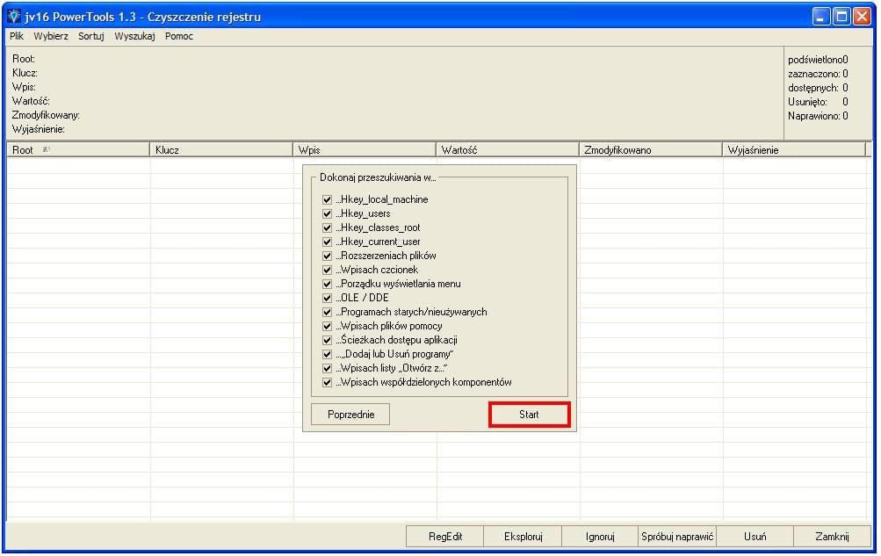The width and height of the screenshot is (881, 556).
Task: Click the Spróbuj naprawić button
Action: 677,537
